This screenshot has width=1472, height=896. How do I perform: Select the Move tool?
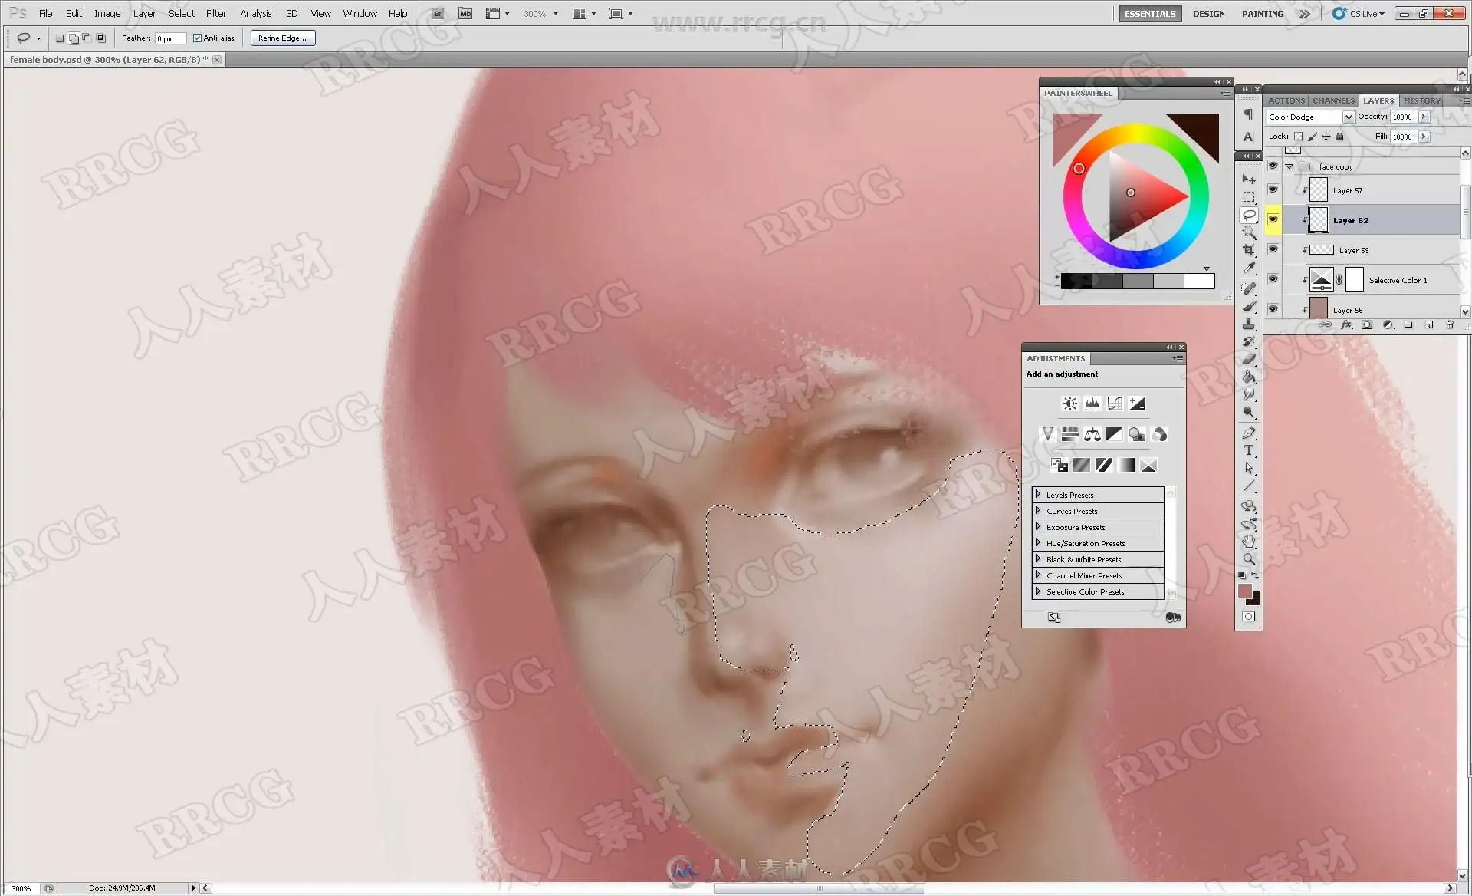[x=1249, y=180]
